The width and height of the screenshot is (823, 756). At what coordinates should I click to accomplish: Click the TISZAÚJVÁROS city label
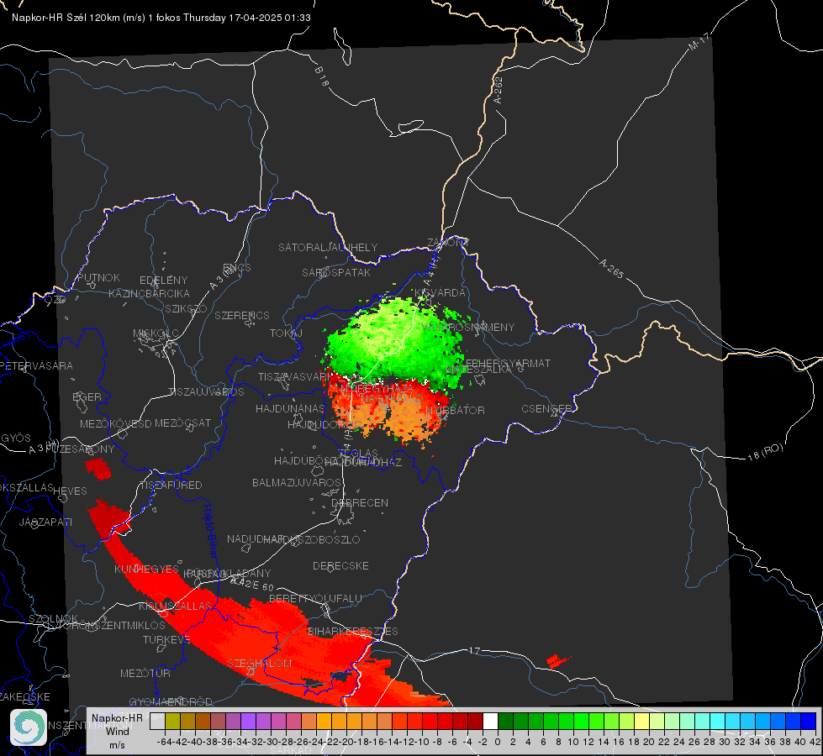[206, 392]
